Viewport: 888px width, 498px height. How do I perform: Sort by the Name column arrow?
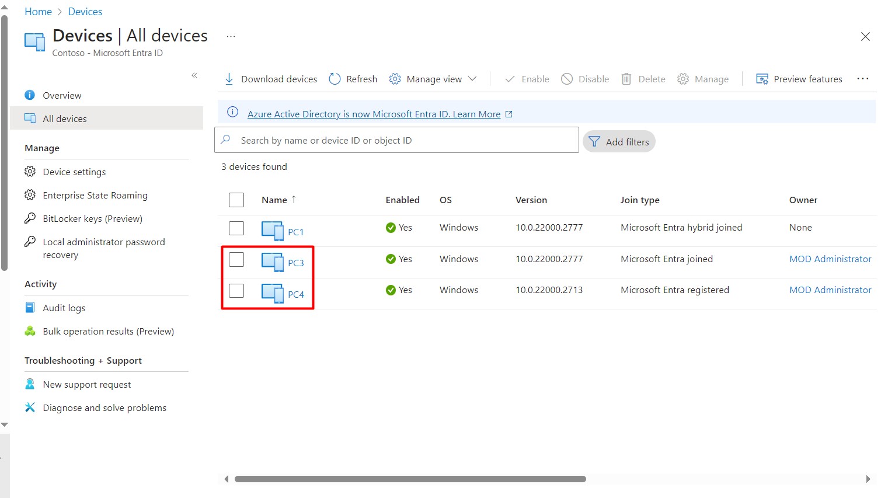(x=294, y=199)
